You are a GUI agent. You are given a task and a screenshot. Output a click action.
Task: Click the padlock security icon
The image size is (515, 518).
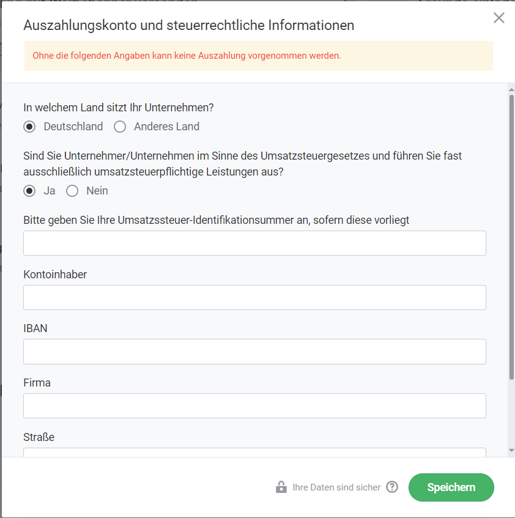pyautogui.click(x=281, y=487)
